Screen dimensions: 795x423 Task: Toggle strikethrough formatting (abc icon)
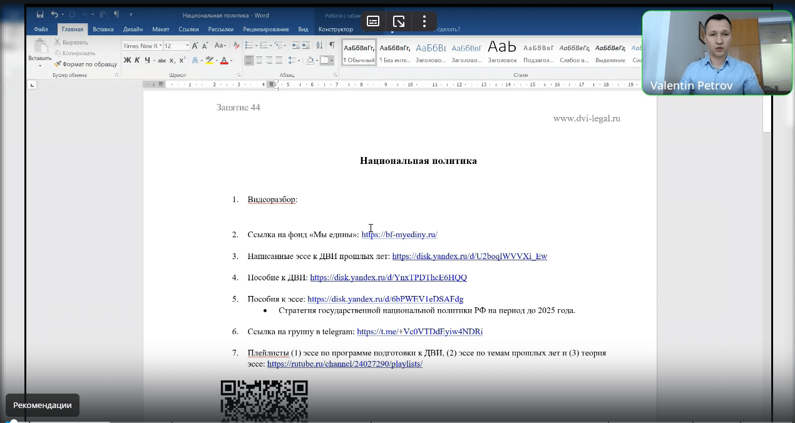point(162,59)
